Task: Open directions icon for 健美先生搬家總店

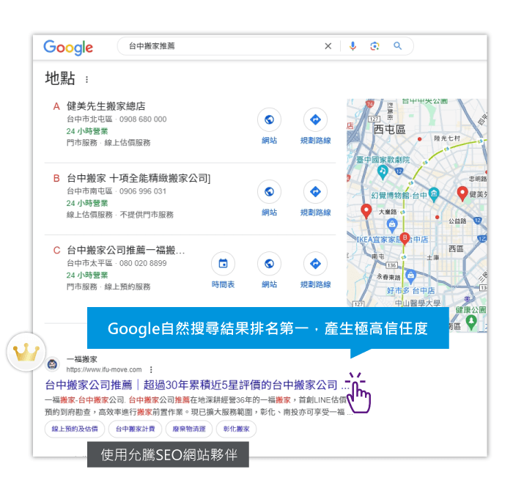Action: (315, 119)
